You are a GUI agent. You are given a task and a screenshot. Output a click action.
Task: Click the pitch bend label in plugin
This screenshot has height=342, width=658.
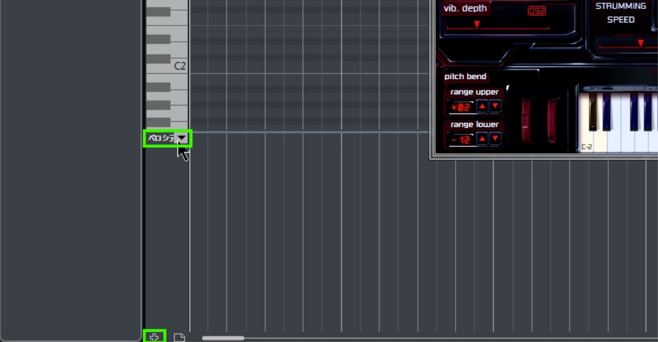pos(465,76)
